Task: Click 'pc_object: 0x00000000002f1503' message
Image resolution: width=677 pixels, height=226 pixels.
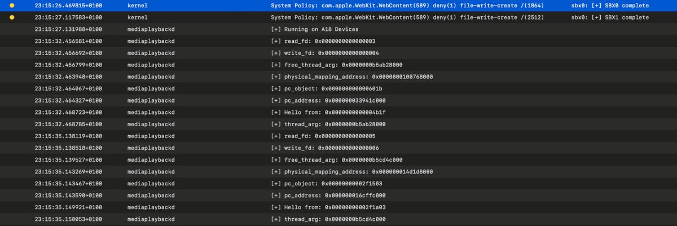Action: (327, 183)
